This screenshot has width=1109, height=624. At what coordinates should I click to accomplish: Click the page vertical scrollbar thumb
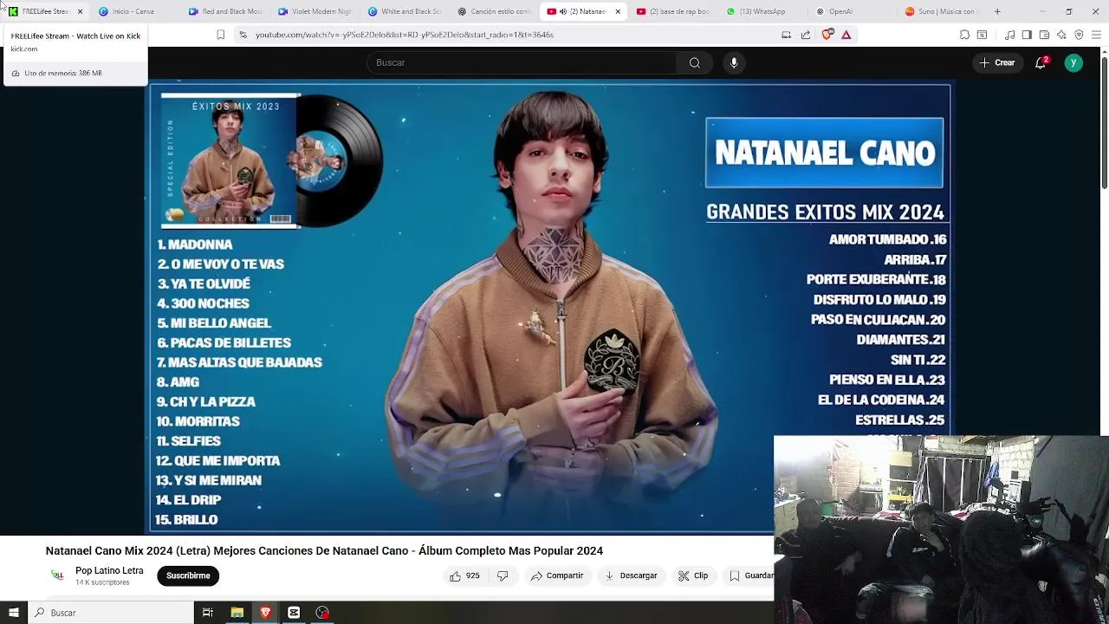point(1105,121)
